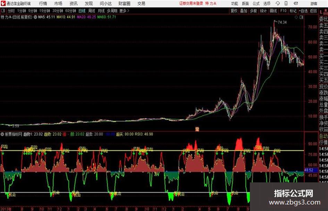Click the RSI3: 46.98 indicator value

(x=144, y=134)
